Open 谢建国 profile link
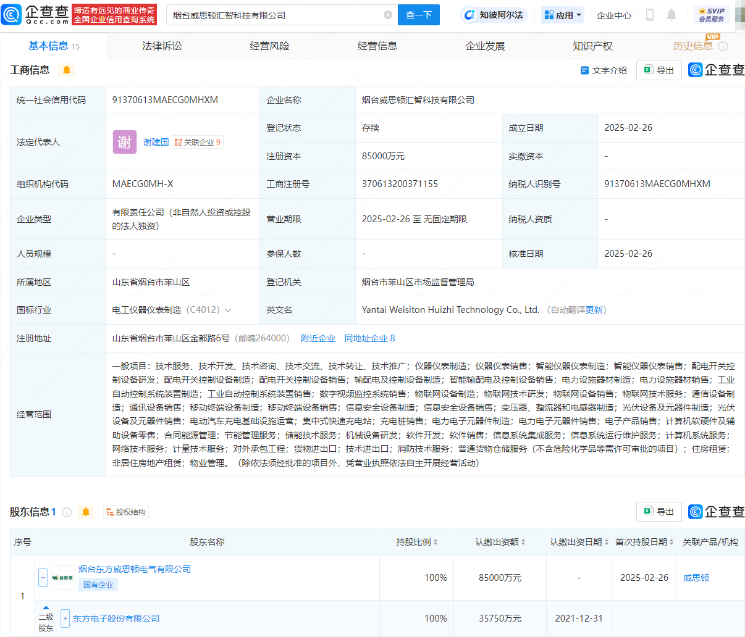This screenshot has height=637, width=745. tap(156, 142)
